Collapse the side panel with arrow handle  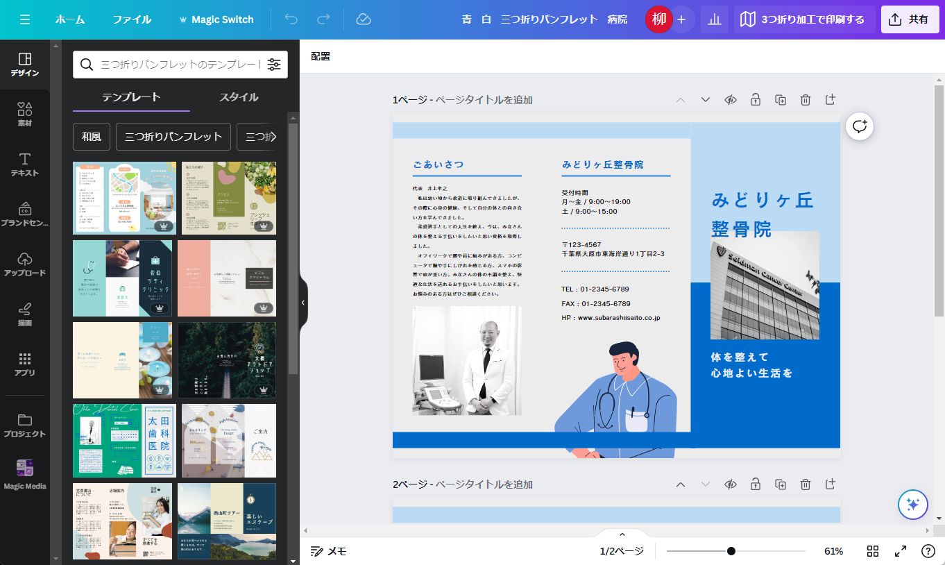coord(303,303)
